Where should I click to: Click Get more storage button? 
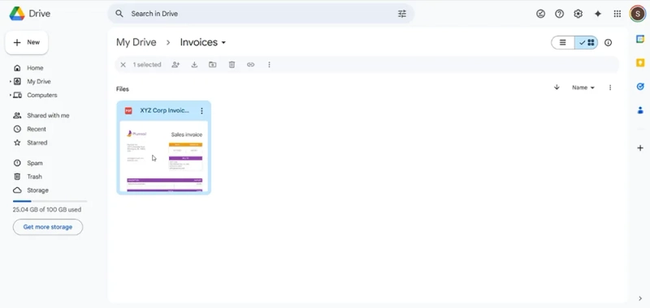click(x=48, y=227)
